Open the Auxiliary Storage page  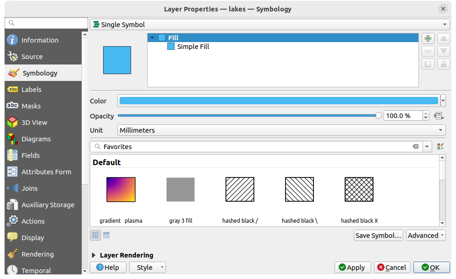point(48,205)
